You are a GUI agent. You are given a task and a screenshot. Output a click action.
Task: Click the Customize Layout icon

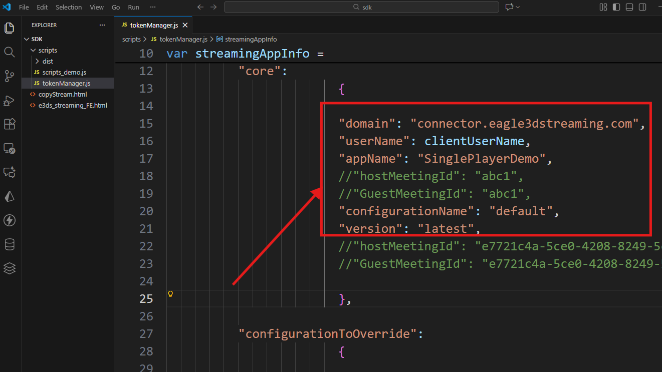point(603,7)
